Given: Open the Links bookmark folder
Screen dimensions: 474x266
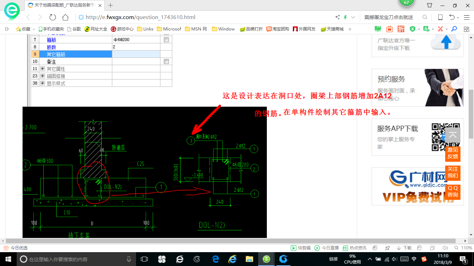Looking at the screenshot, I should [145, 29].
